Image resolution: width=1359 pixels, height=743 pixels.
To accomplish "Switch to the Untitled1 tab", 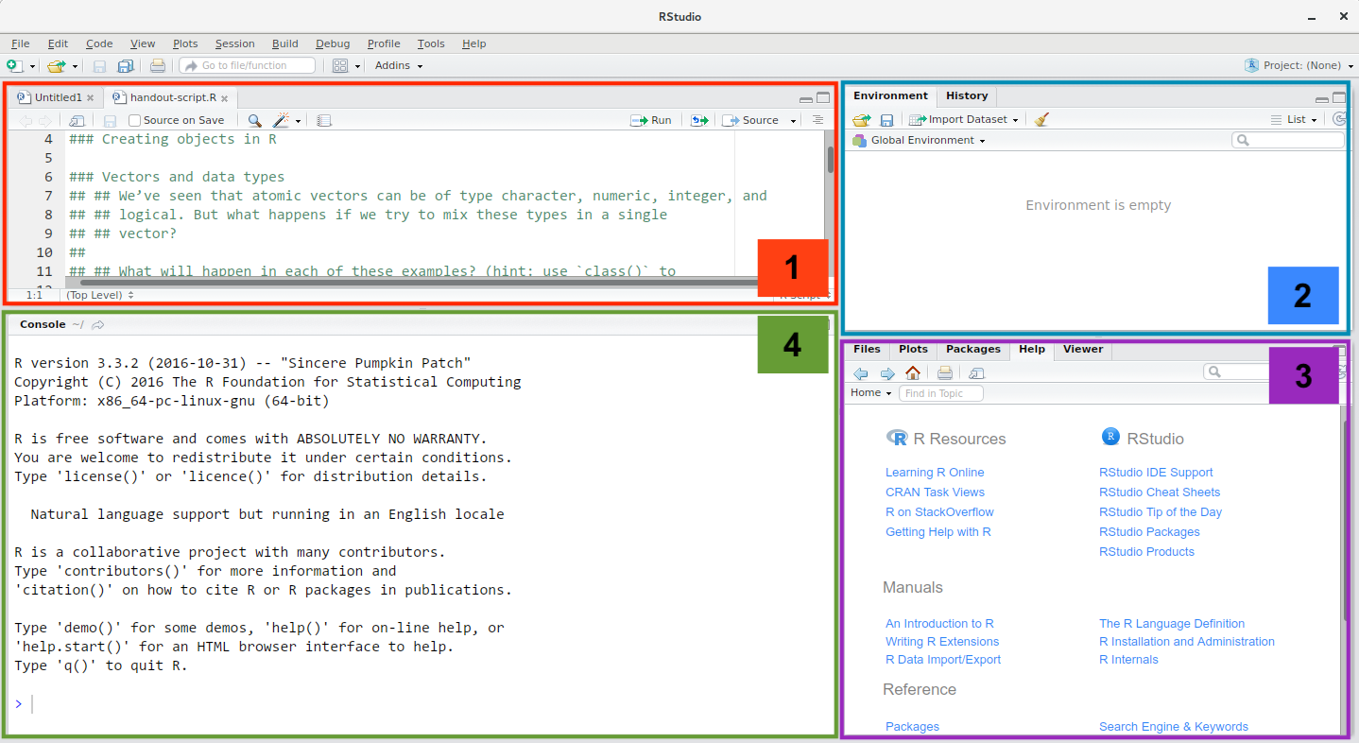I will [x=57, y=97].
